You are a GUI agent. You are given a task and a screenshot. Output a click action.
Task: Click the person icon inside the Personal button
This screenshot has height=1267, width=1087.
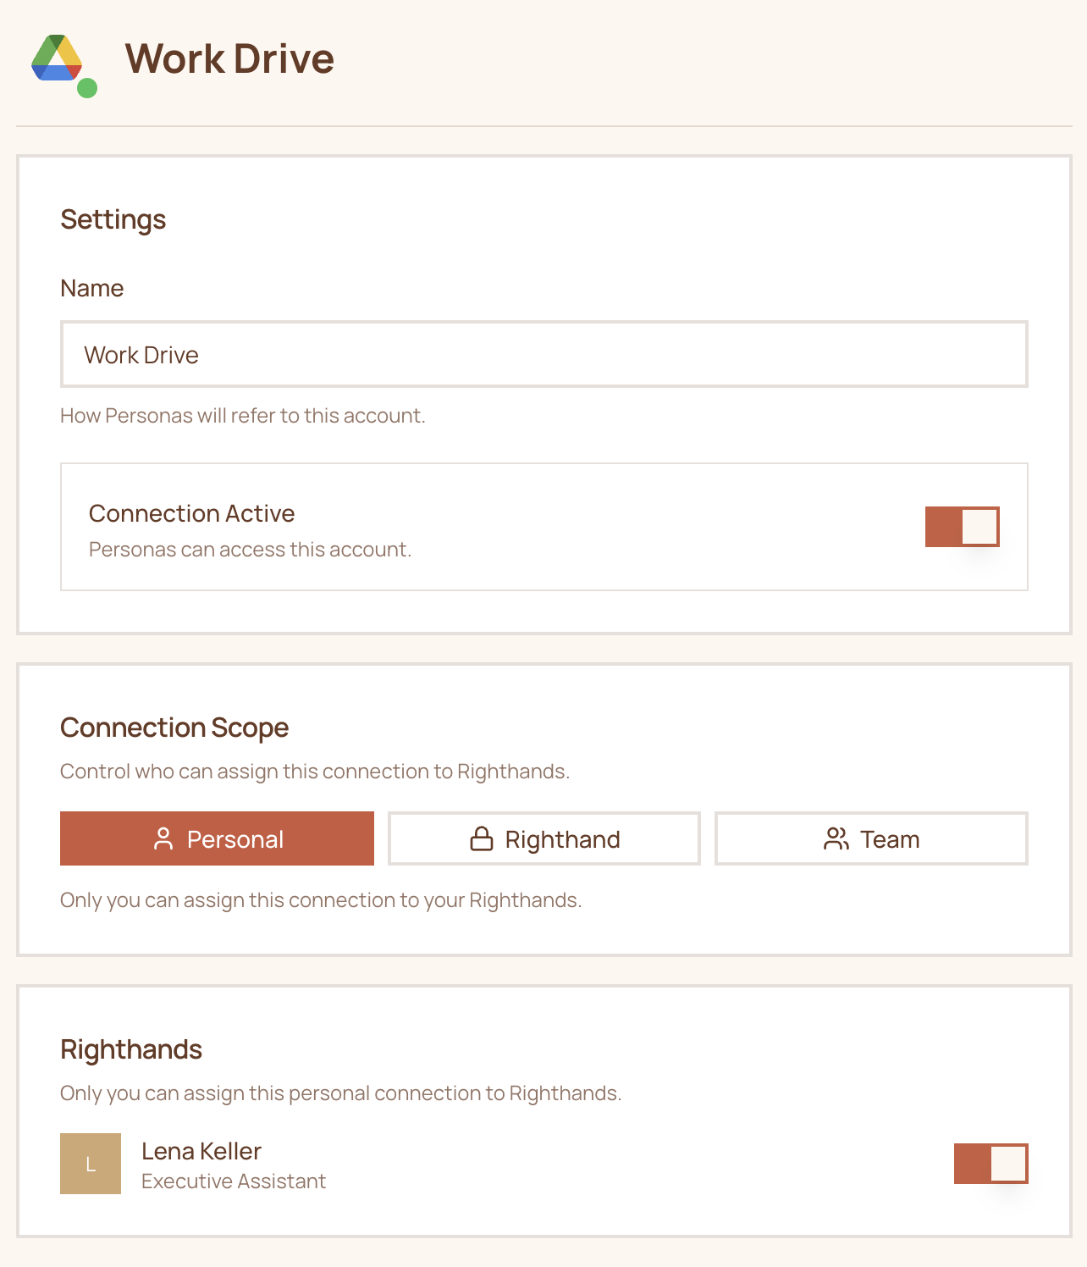[163, 838]
